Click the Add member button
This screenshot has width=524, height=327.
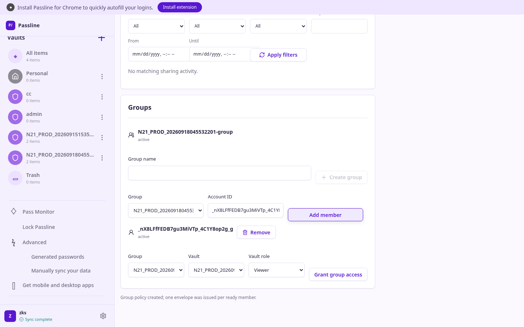click(x=325, y=215)
